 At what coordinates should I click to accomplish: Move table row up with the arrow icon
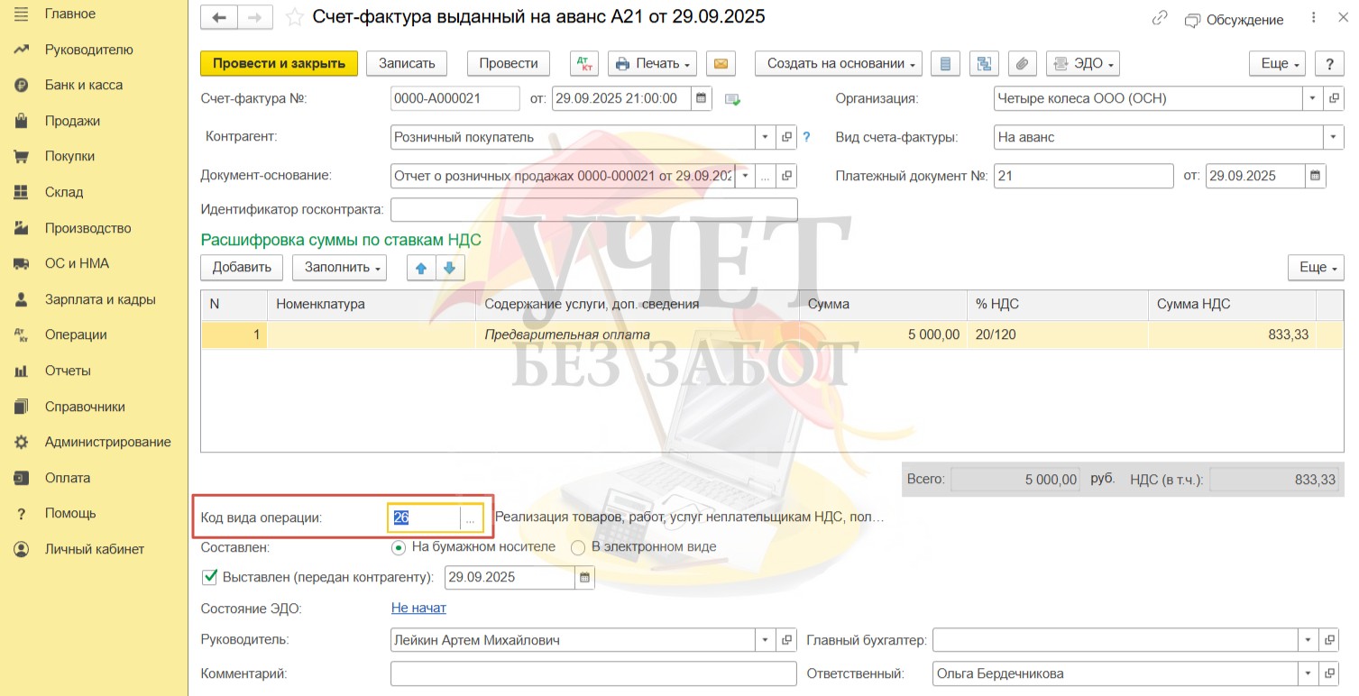click(x=421, y=268)
